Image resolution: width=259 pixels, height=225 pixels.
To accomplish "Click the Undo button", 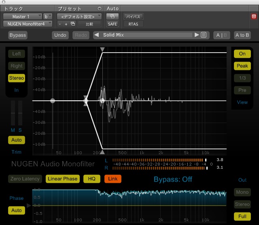I will 60,35.
